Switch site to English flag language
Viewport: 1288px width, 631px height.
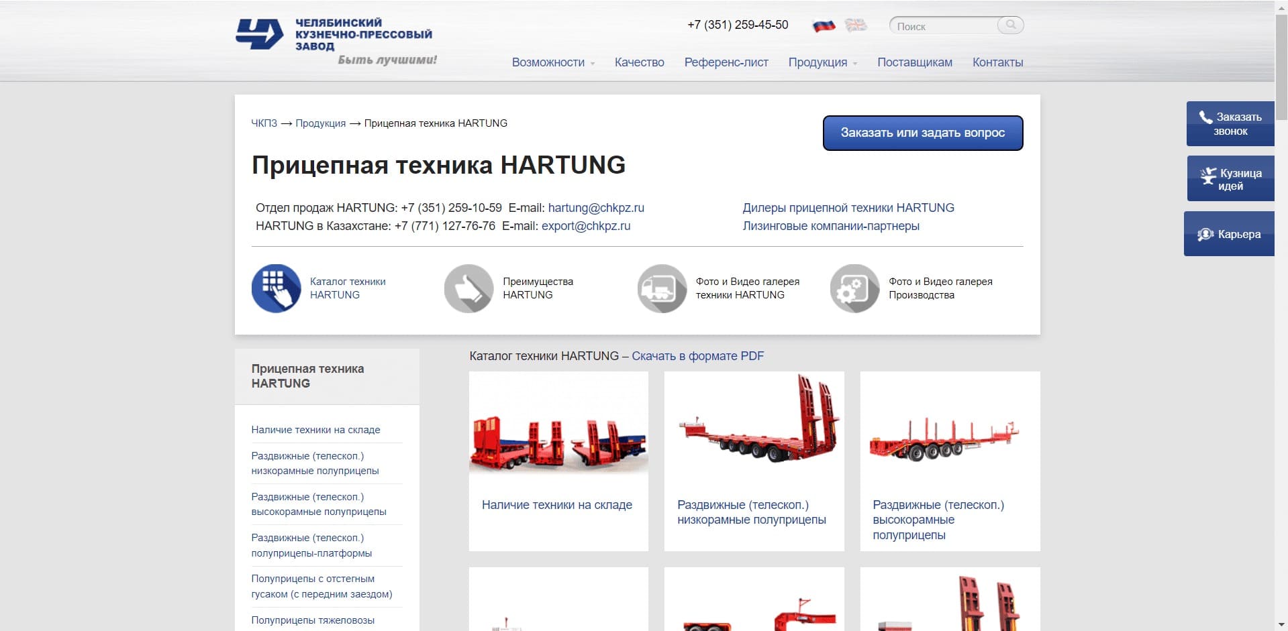point(856,25)
